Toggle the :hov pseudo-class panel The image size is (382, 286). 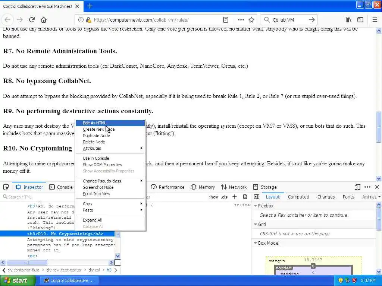pyautogui.click(x=213, y=197)
